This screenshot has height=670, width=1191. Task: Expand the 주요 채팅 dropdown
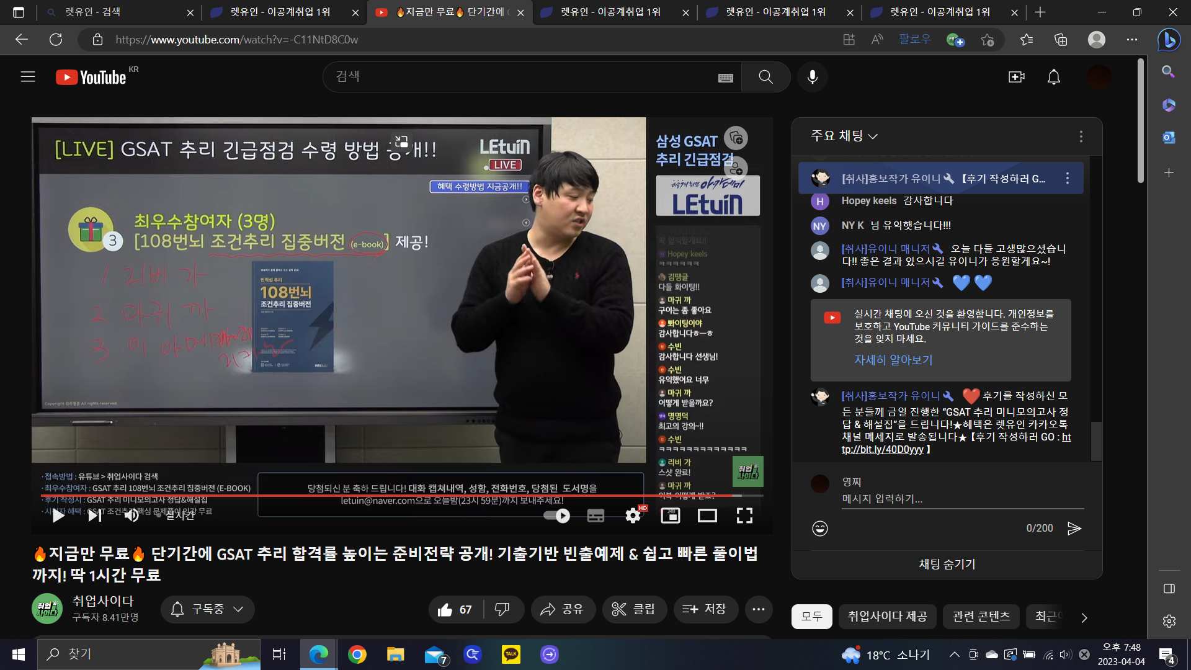[x=844, y=136]
